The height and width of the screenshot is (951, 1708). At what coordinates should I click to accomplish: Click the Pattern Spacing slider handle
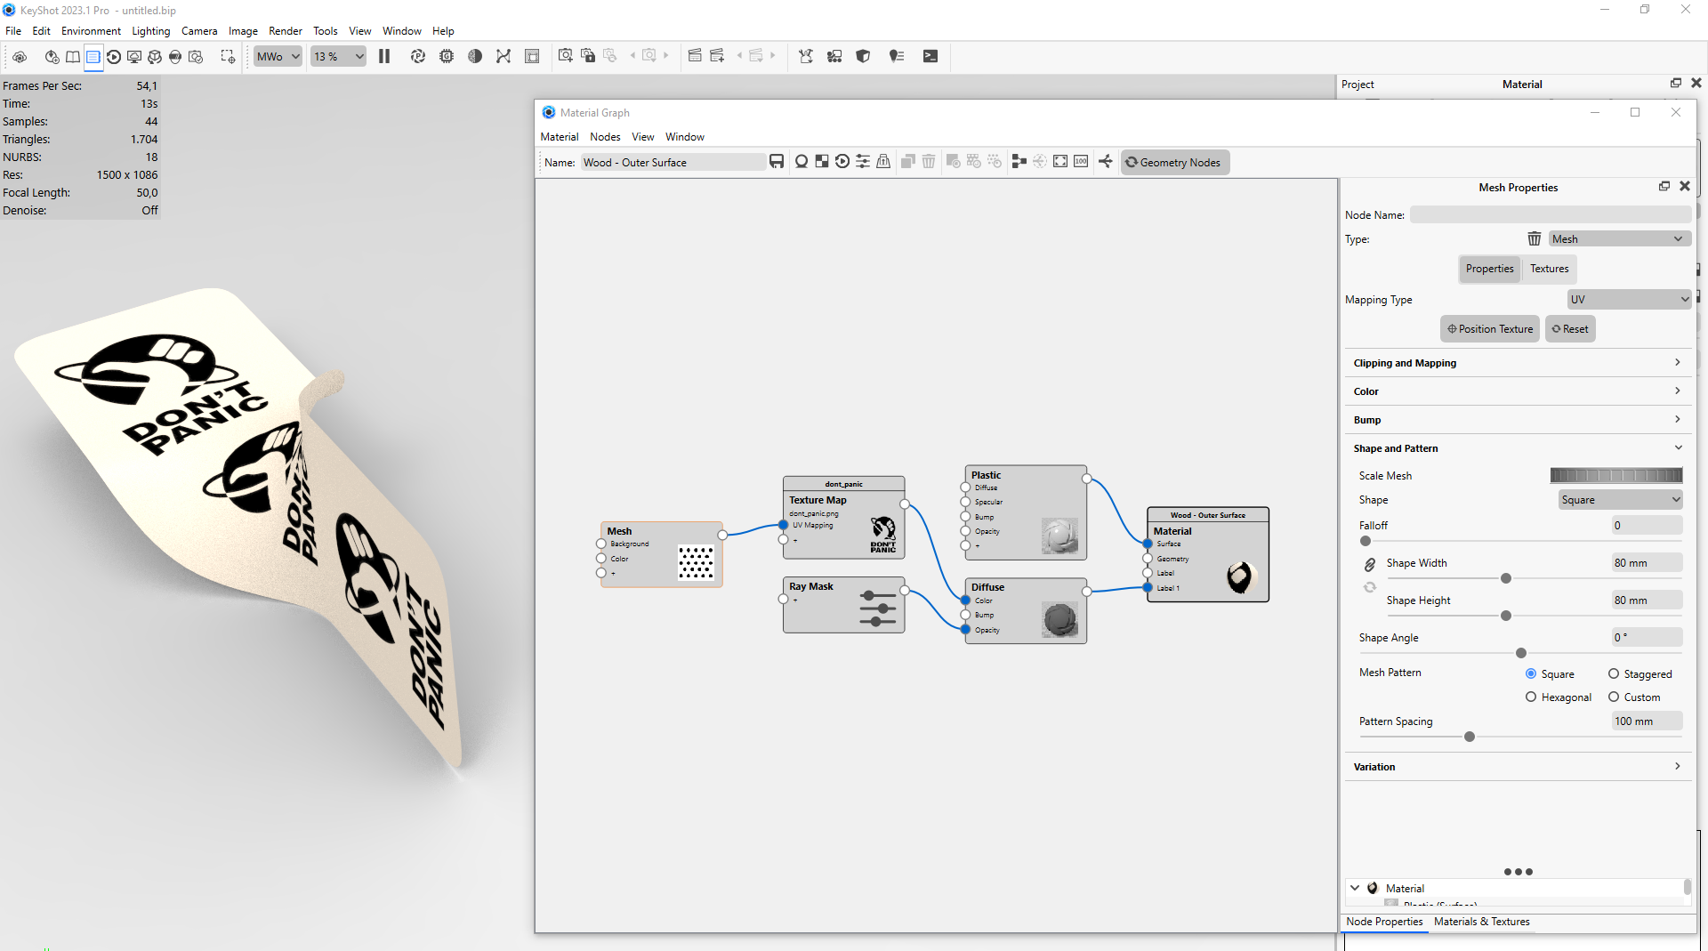(x=1470, y=737)
